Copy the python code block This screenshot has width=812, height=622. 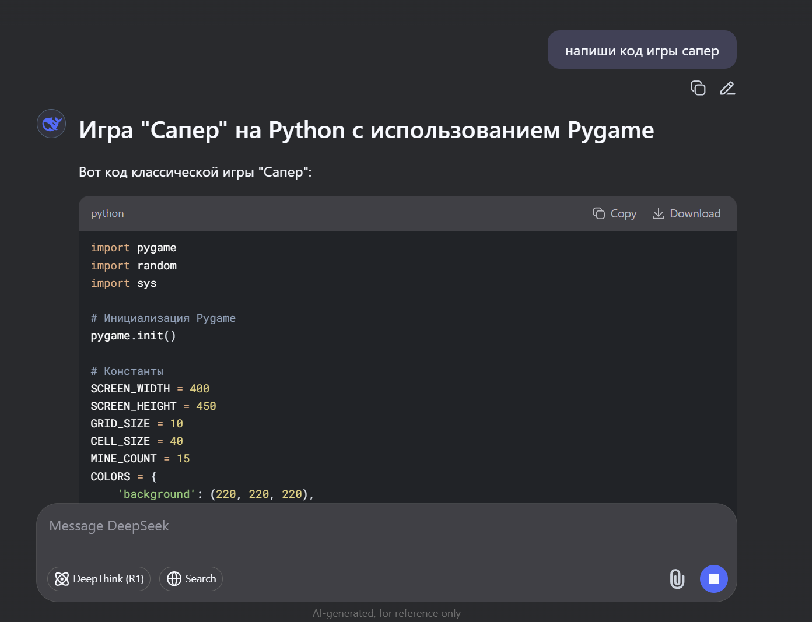point(615,213)
